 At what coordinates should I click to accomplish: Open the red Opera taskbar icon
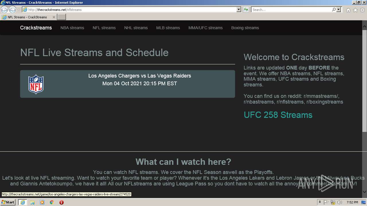(x=61, y=202)
